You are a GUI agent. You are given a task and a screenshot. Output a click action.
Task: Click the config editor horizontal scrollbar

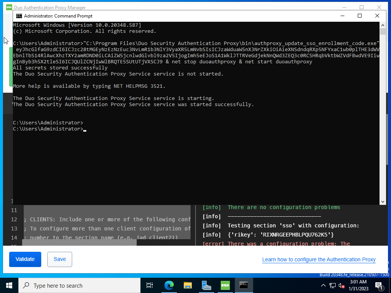[79, 242]
